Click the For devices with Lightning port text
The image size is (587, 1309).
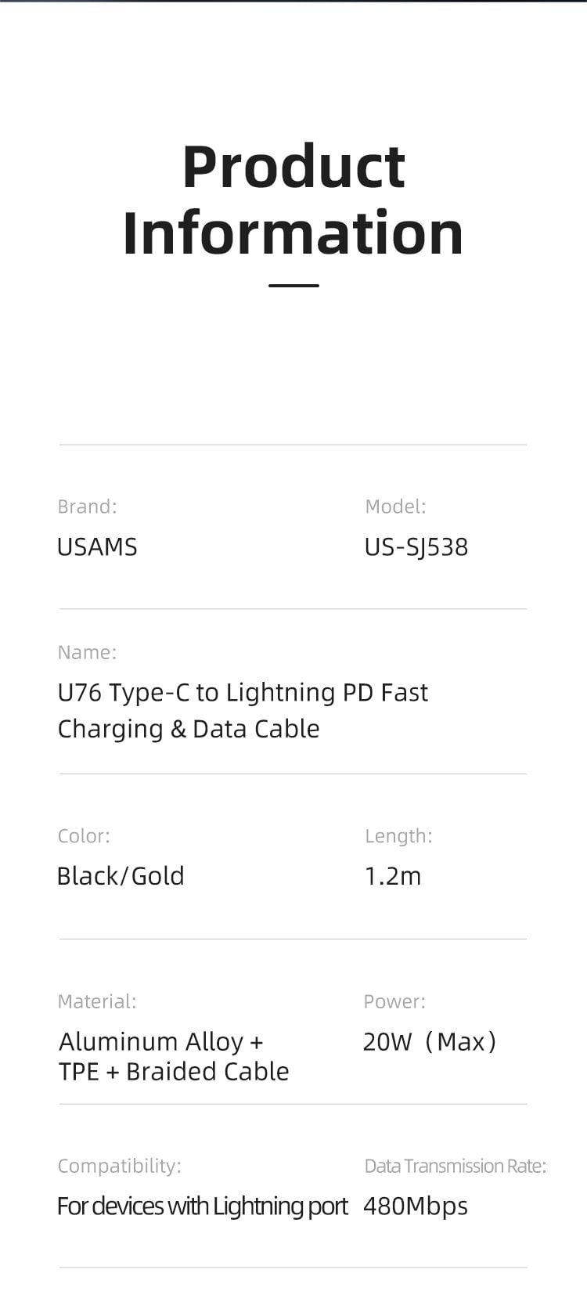tap(202, 1206)
